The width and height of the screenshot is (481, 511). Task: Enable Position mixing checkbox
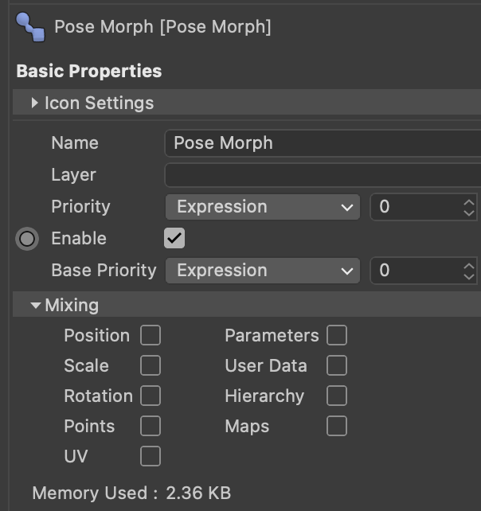(x=151, y=335)
